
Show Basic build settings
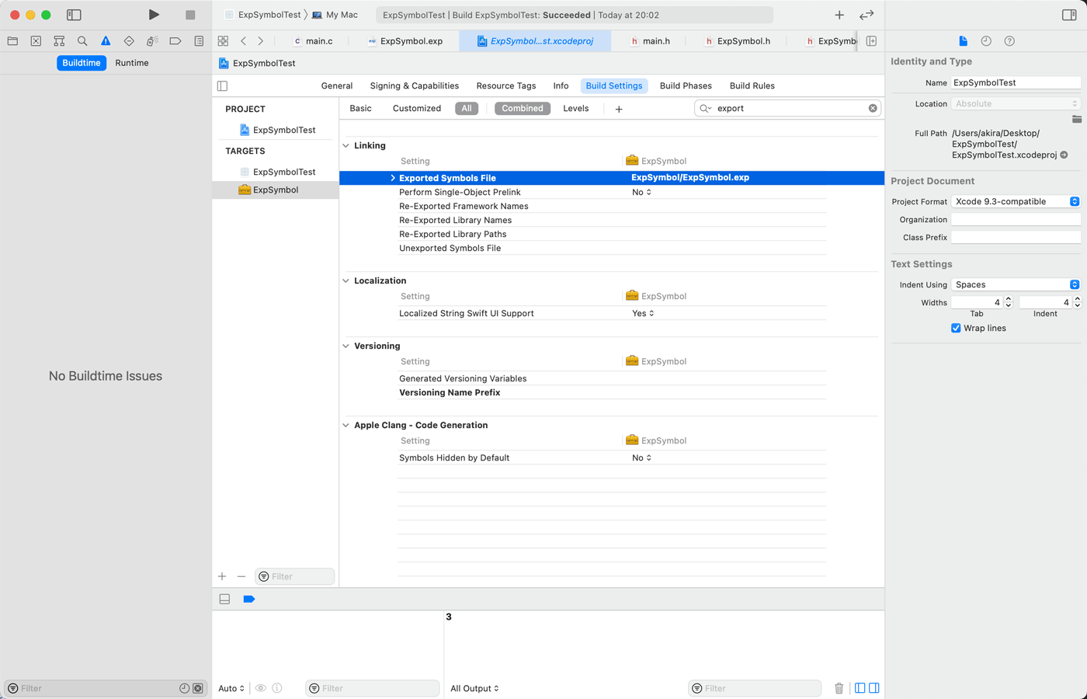click(x=360, y=109)
